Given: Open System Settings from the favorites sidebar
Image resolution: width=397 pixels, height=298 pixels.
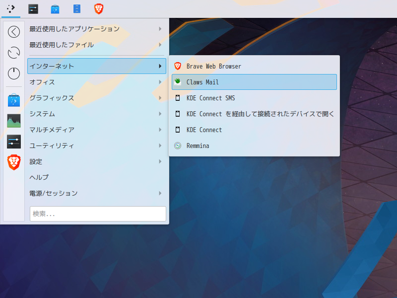Looking at the screenshot, I should (x=14, y=142).
